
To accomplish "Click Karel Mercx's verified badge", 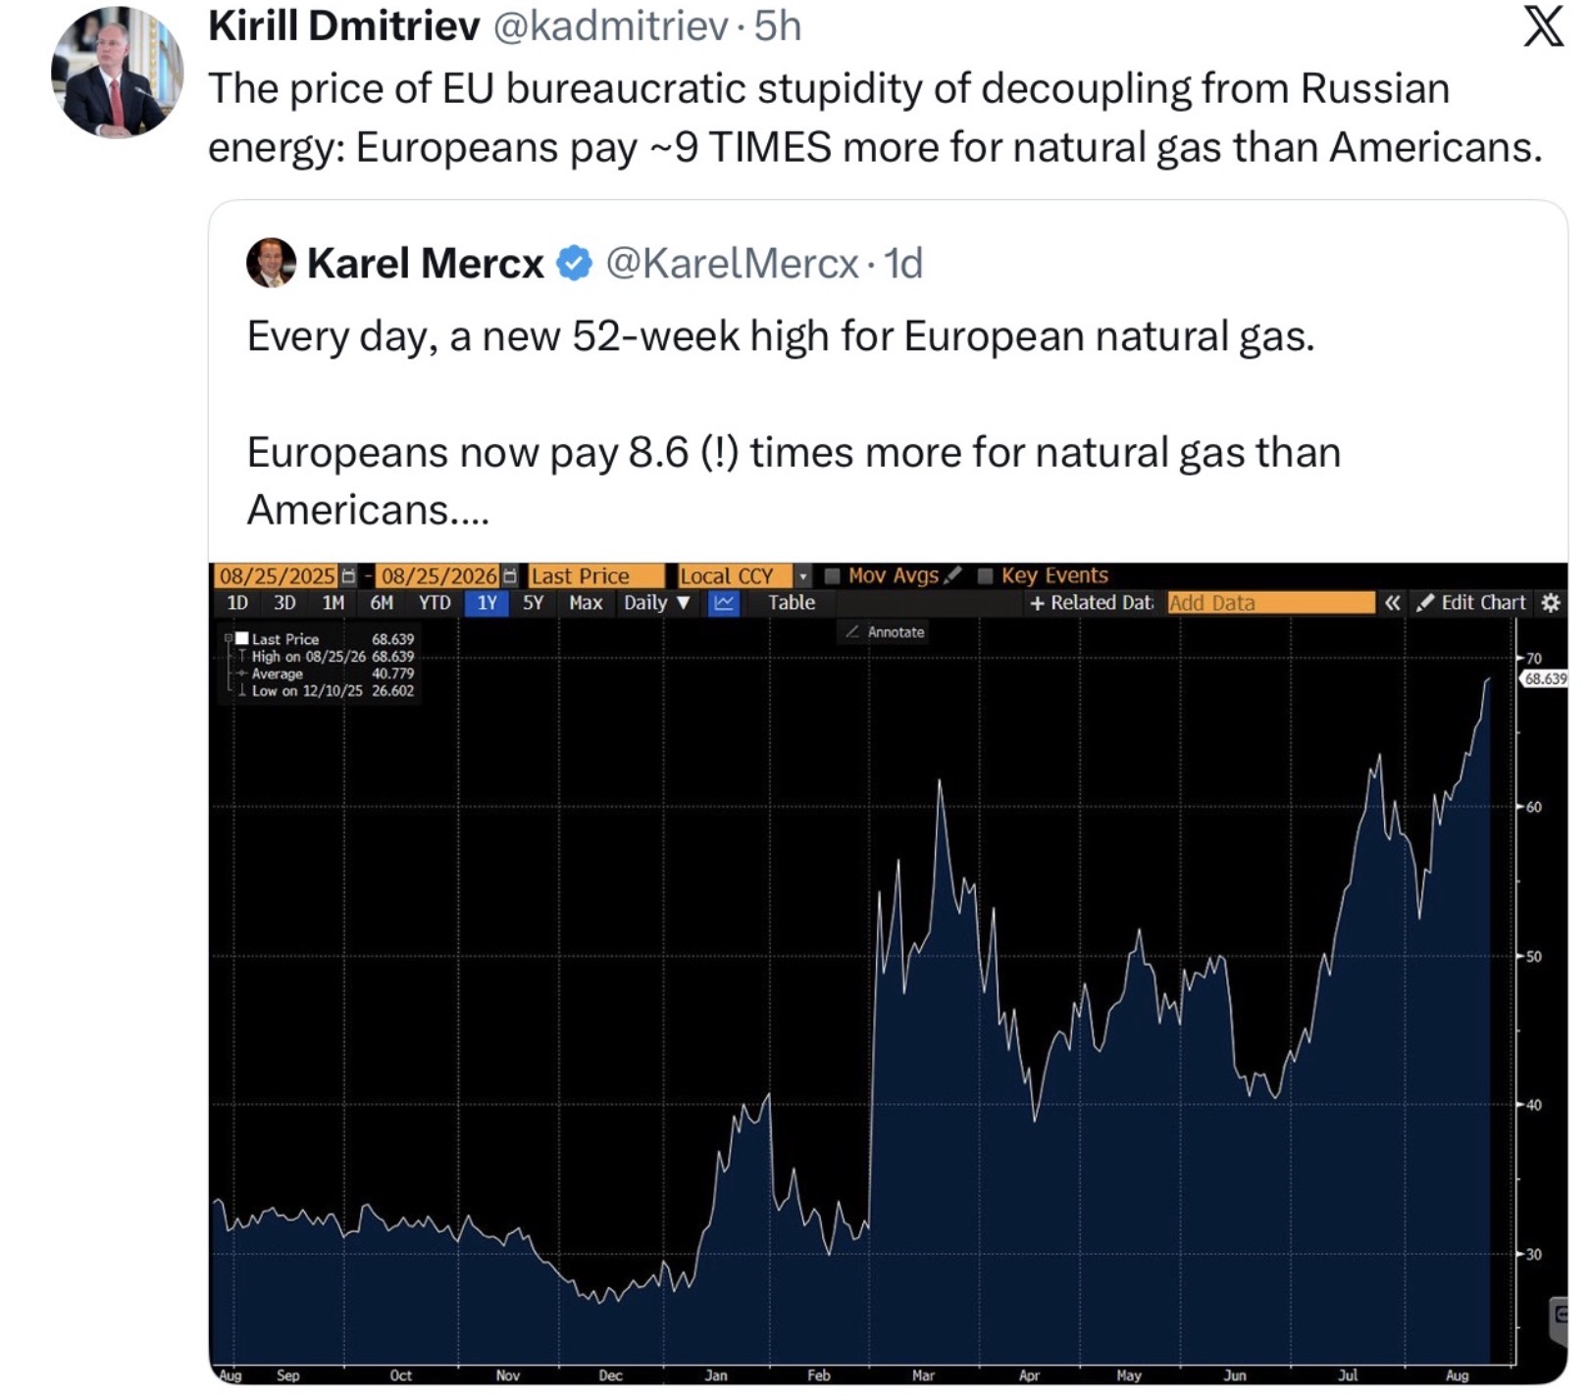I will (574, 264).
